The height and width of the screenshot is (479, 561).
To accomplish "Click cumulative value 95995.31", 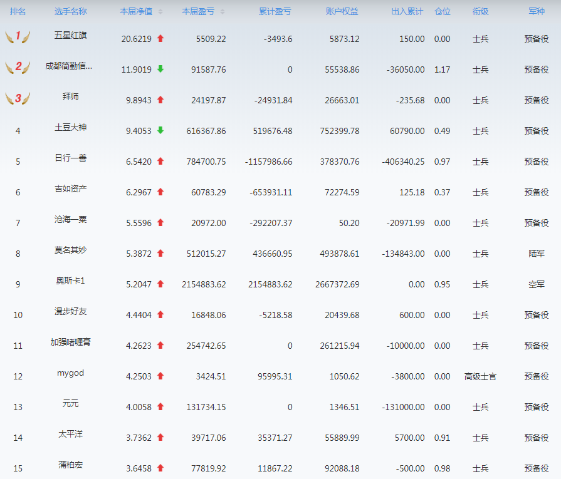I will tap(275, 376).
